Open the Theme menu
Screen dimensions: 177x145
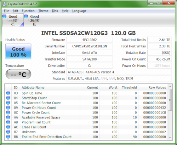(x=43, y=11)
